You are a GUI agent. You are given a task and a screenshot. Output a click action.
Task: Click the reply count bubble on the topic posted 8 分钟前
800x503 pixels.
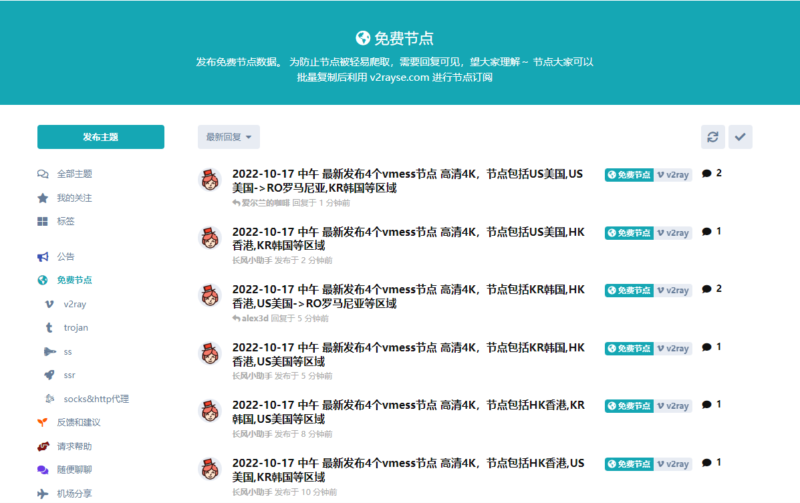click(712, 405)
